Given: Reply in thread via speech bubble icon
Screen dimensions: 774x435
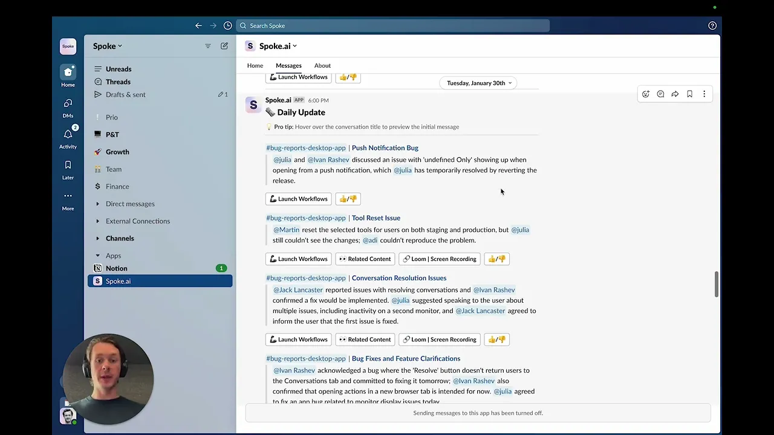Looking at the screenshot, I should (x=660, y=94).
